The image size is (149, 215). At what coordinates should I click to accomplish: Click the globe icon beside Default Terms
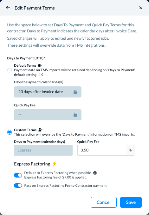click(40, 65)
